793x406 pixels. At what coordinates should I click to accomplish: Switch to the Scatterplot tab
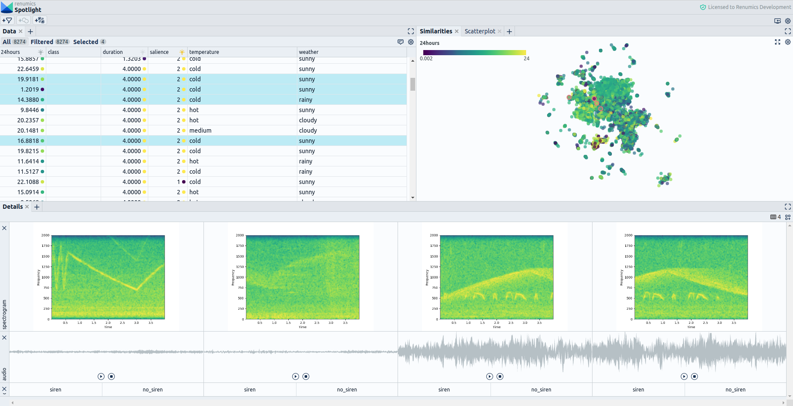480,31
